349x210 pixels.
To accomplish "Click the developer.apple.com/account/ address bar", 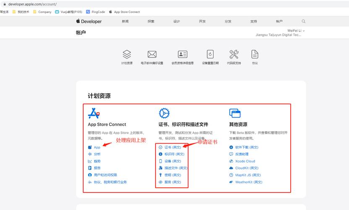I will (x=32, y=4).
